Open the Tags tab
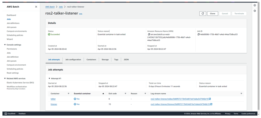 point(116,59)
